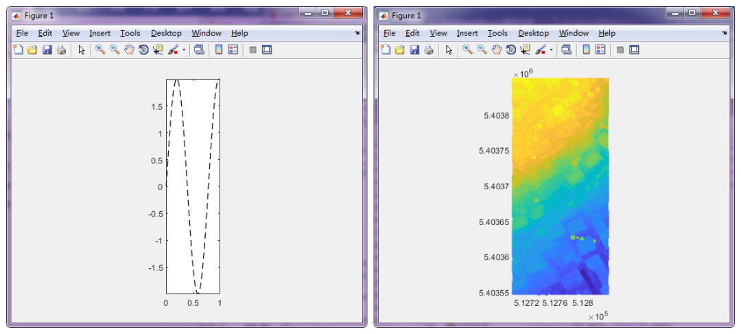Select the Pan hand tool in right window

tap(496, 49)
